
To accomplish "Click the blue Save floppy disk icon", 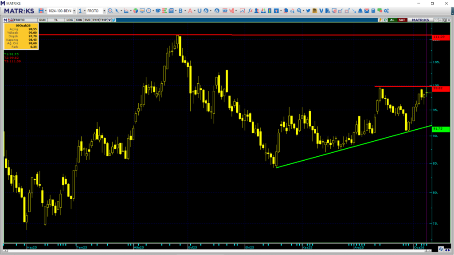I will tap(41, 11).
